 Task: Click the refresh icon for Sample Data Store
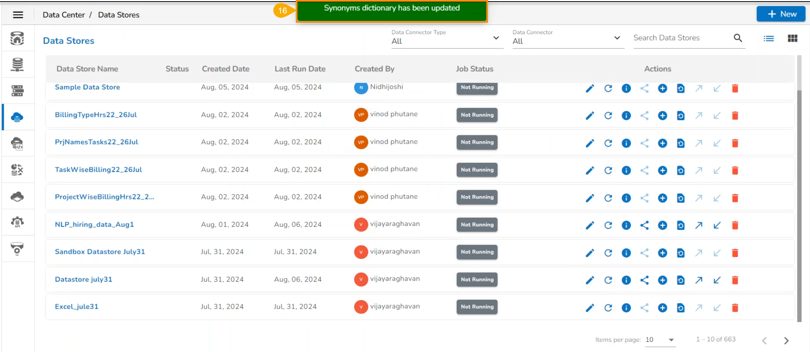[608, 89]
